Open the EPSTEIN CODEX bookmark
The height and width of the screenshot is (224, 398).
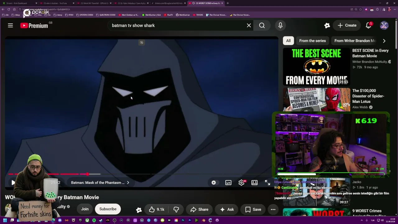click(x=84, y=15)
